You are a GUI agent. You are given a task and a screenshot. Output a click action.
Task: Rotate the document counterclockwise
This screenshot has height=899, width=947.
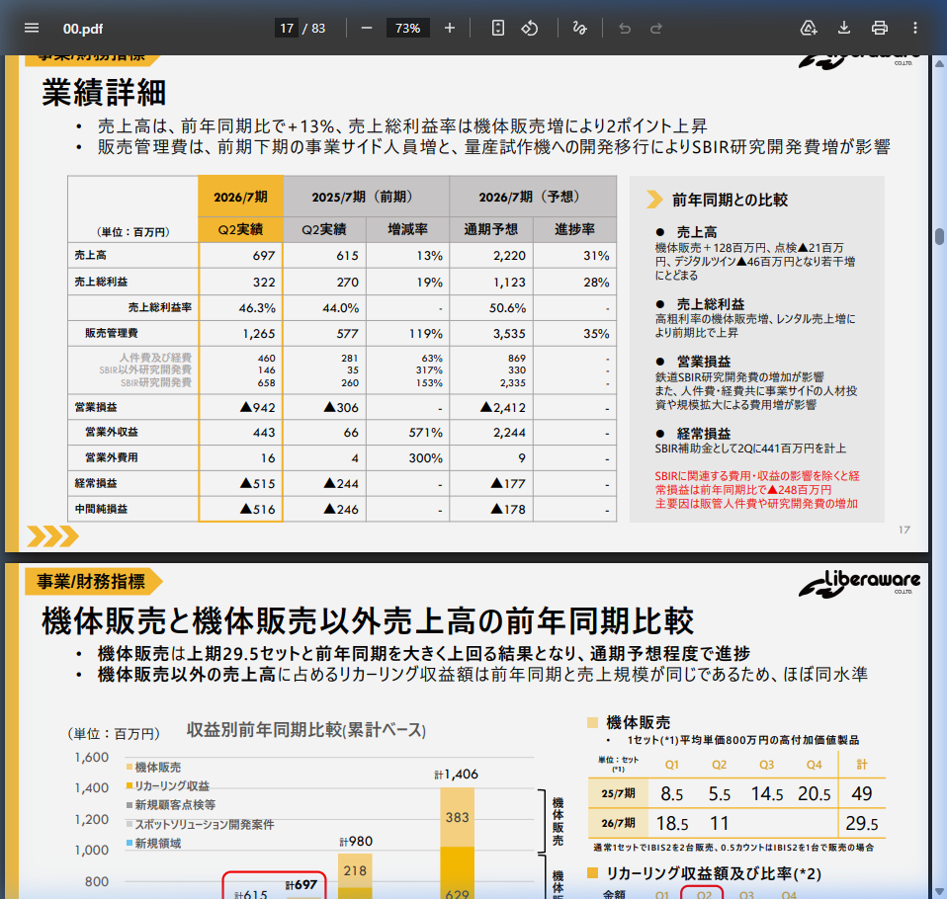coord(530,28)
